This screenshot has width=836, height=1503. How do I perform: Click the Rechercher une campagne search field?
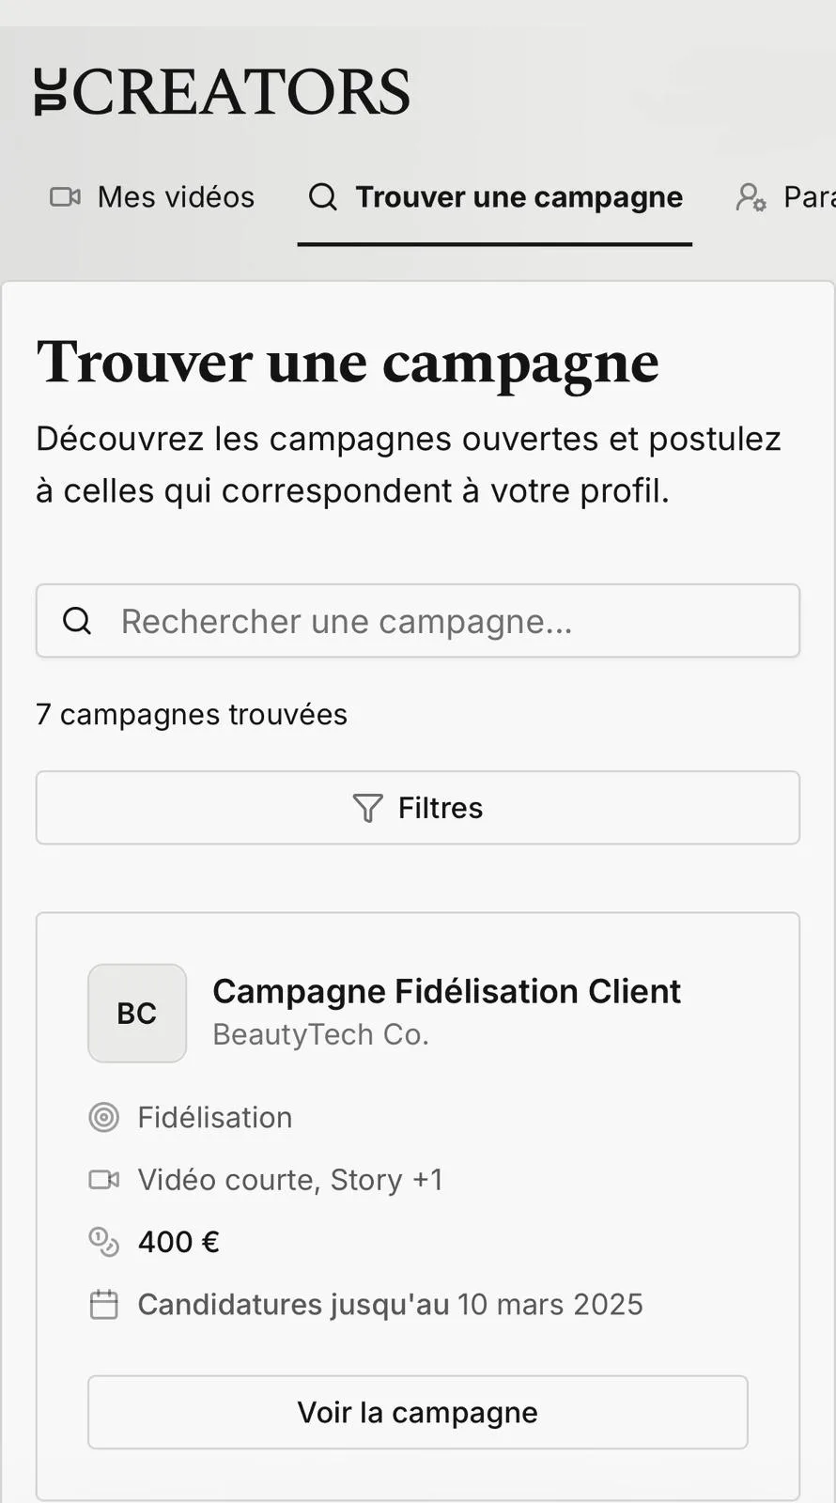pyautogui.click(x=417, y=621)
